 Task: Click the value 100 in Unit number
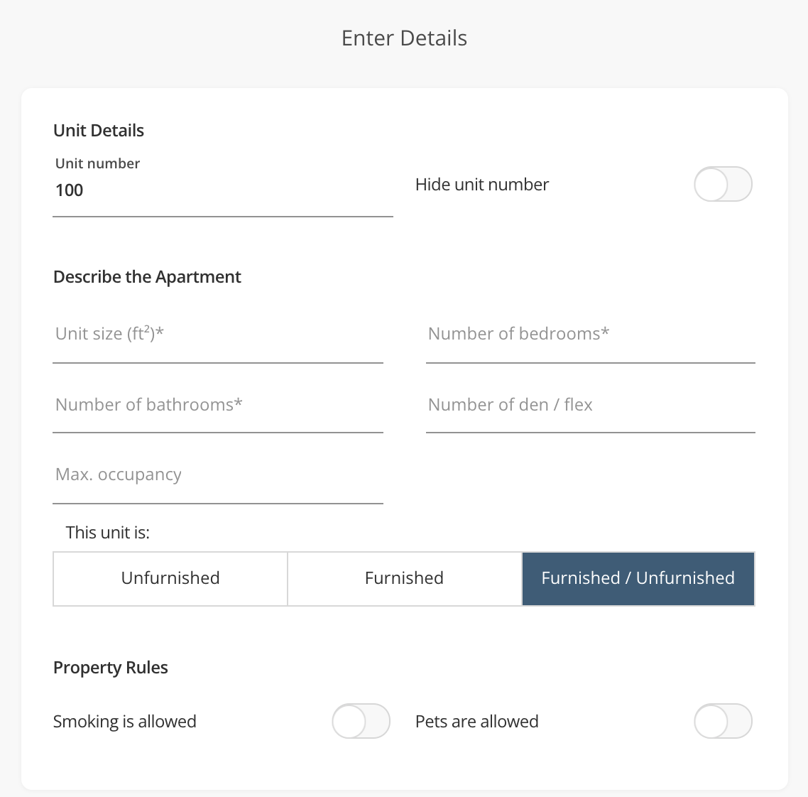[69, 190]
